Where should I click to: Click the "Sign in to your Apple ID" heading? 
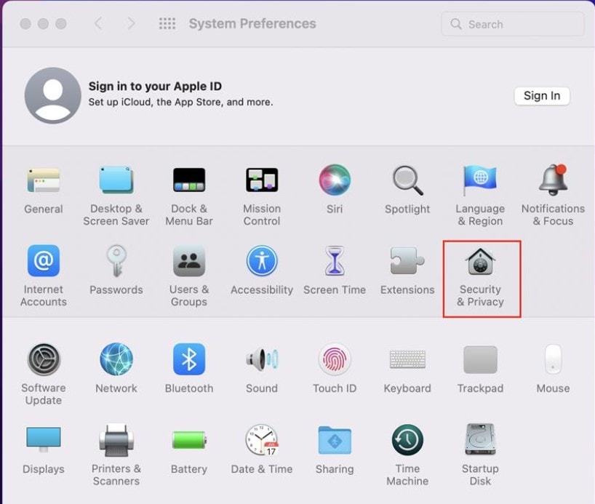click(155, 87)
